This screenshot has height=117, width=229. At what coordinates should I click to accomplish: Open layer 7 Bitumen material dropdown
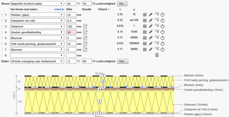tap(37, 50)
